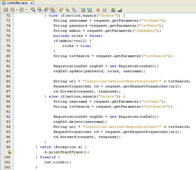
Task: Click Find Previous Occurrence icon
Action: [40, 10]
